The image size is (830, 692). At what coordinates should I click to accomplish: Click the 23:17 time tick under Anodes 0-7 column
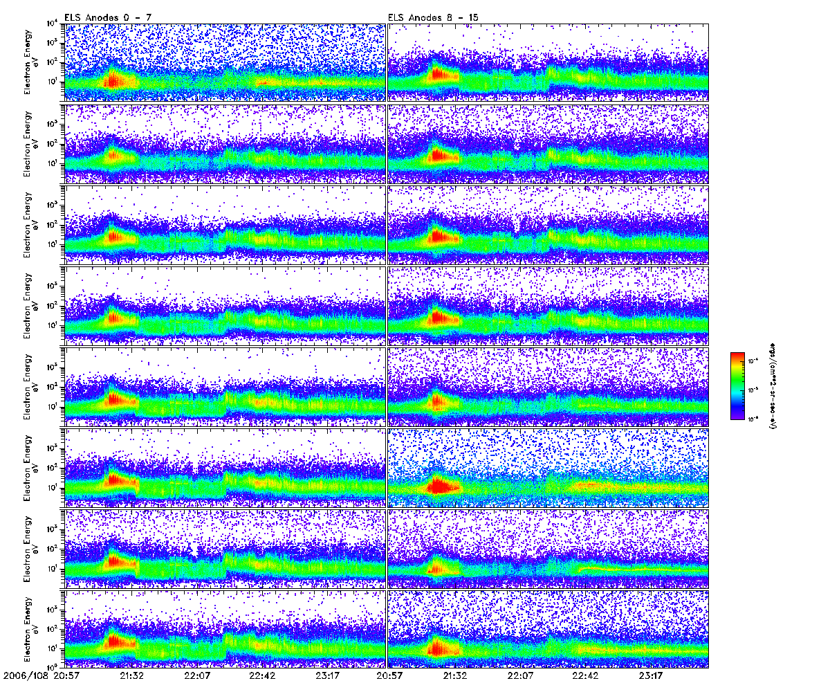point(328,675)
